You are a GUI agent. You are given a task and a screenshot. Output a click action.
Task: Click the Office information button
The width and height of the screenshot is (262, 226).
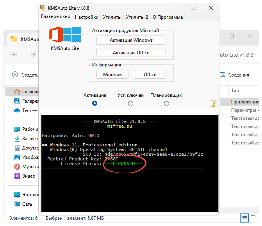(x=150, y=75)
